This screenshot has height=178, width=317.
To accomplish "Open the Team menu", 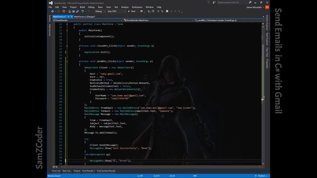I will [x=100, y=7].
